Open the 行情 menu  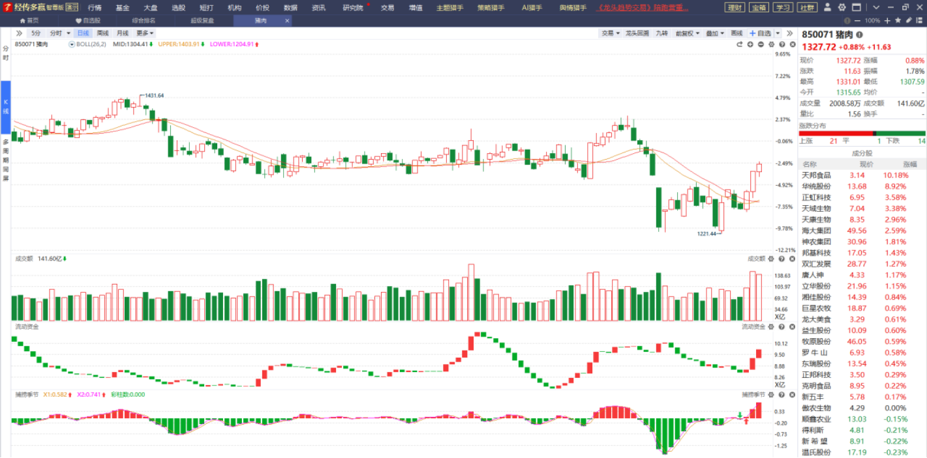(95, 8)
